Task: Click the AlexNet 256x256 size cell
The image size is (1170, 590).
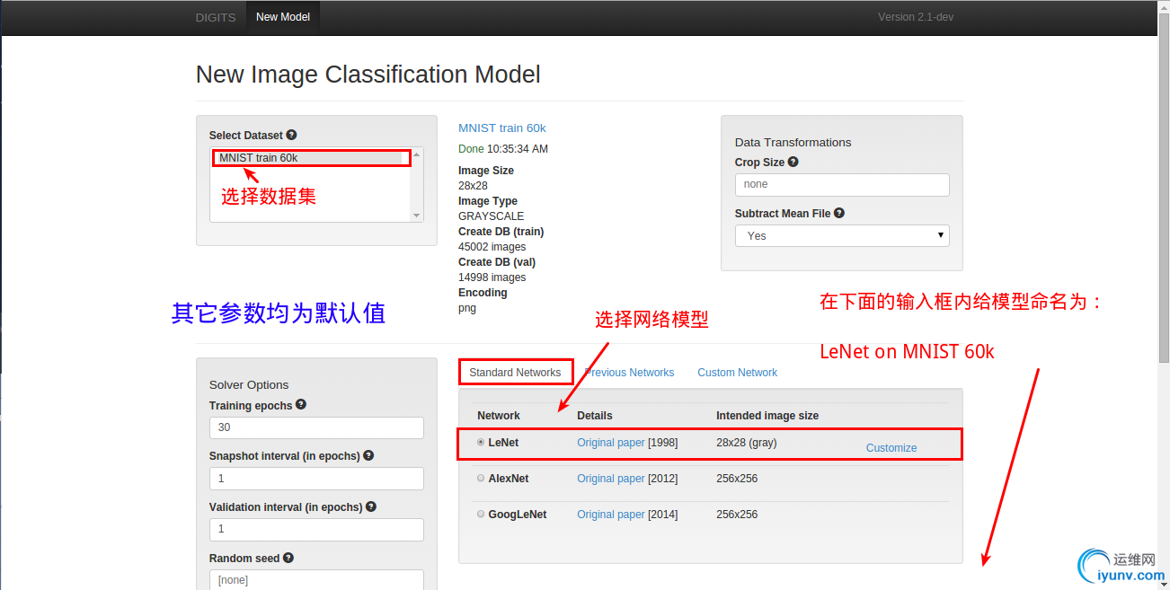Action: (x=737, y=479)
